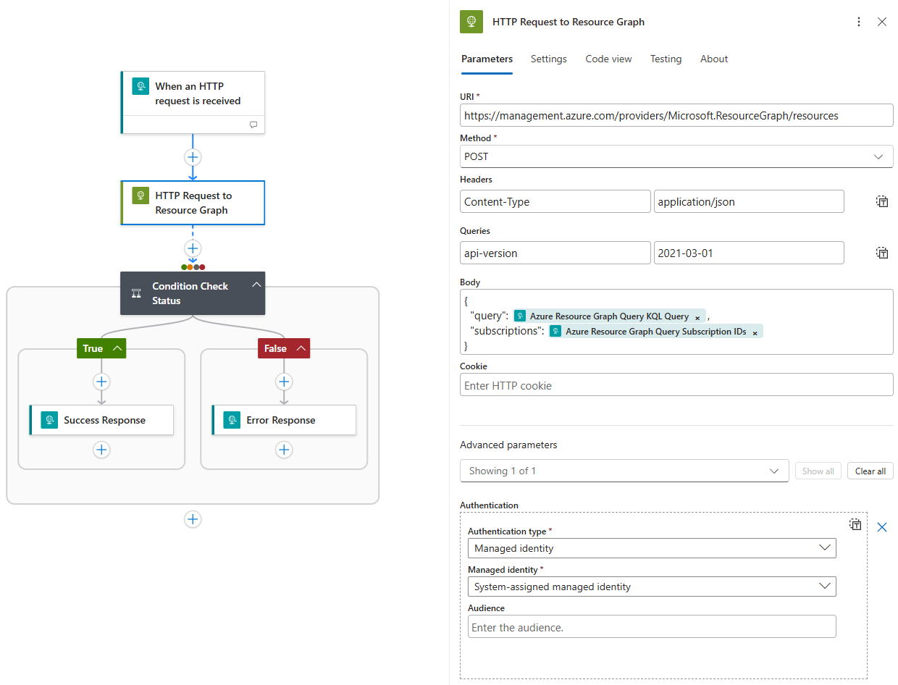Remove the Authentication parameter with X
This screenshot has width=898, height=685.
tap(881, 527)
